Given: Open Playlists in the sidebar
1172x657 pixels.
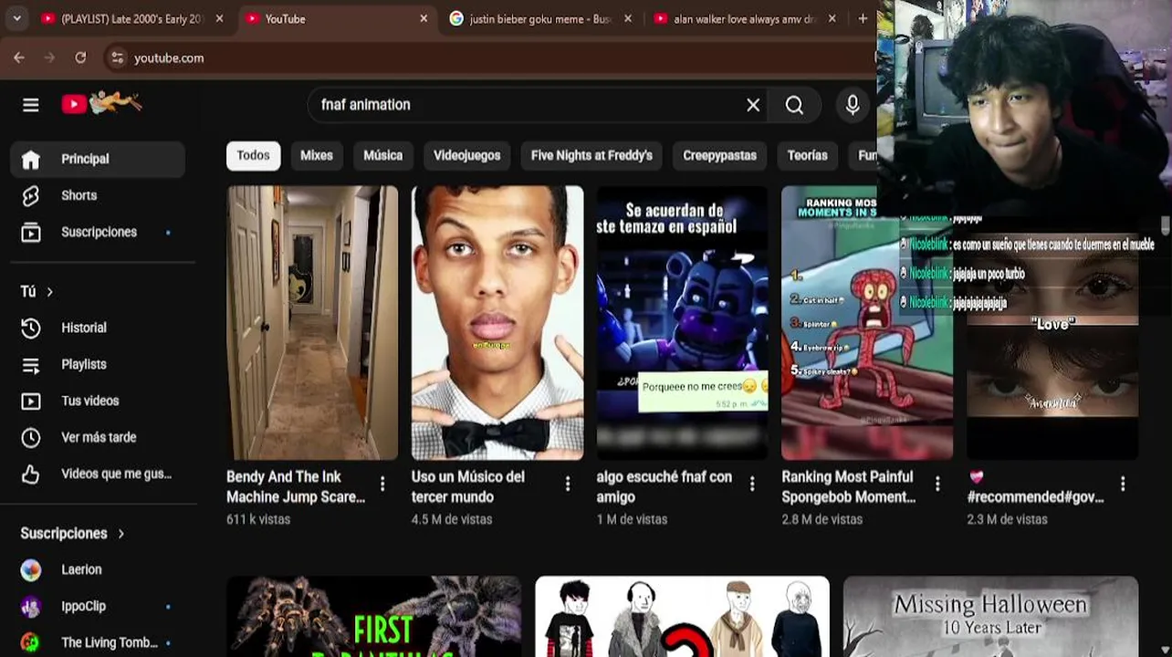Looking at the screenshot, I should [x=98, y=364].
